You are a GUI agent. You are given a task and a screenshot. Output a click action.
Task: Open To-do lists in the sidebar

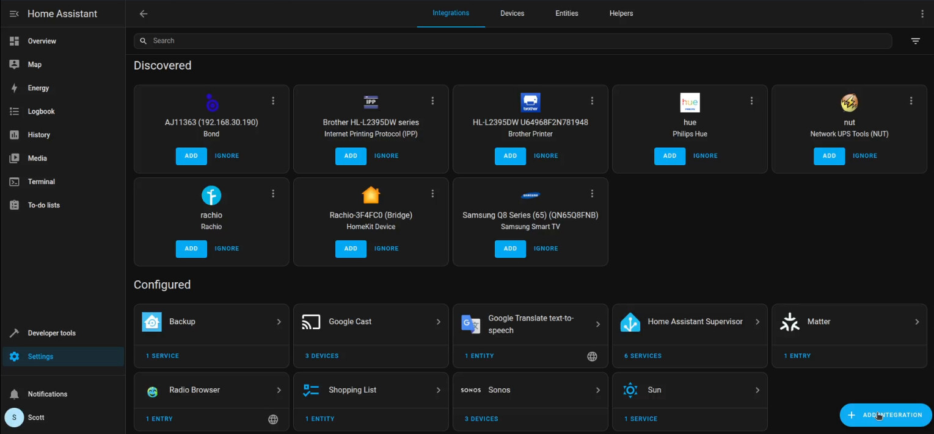63,205
